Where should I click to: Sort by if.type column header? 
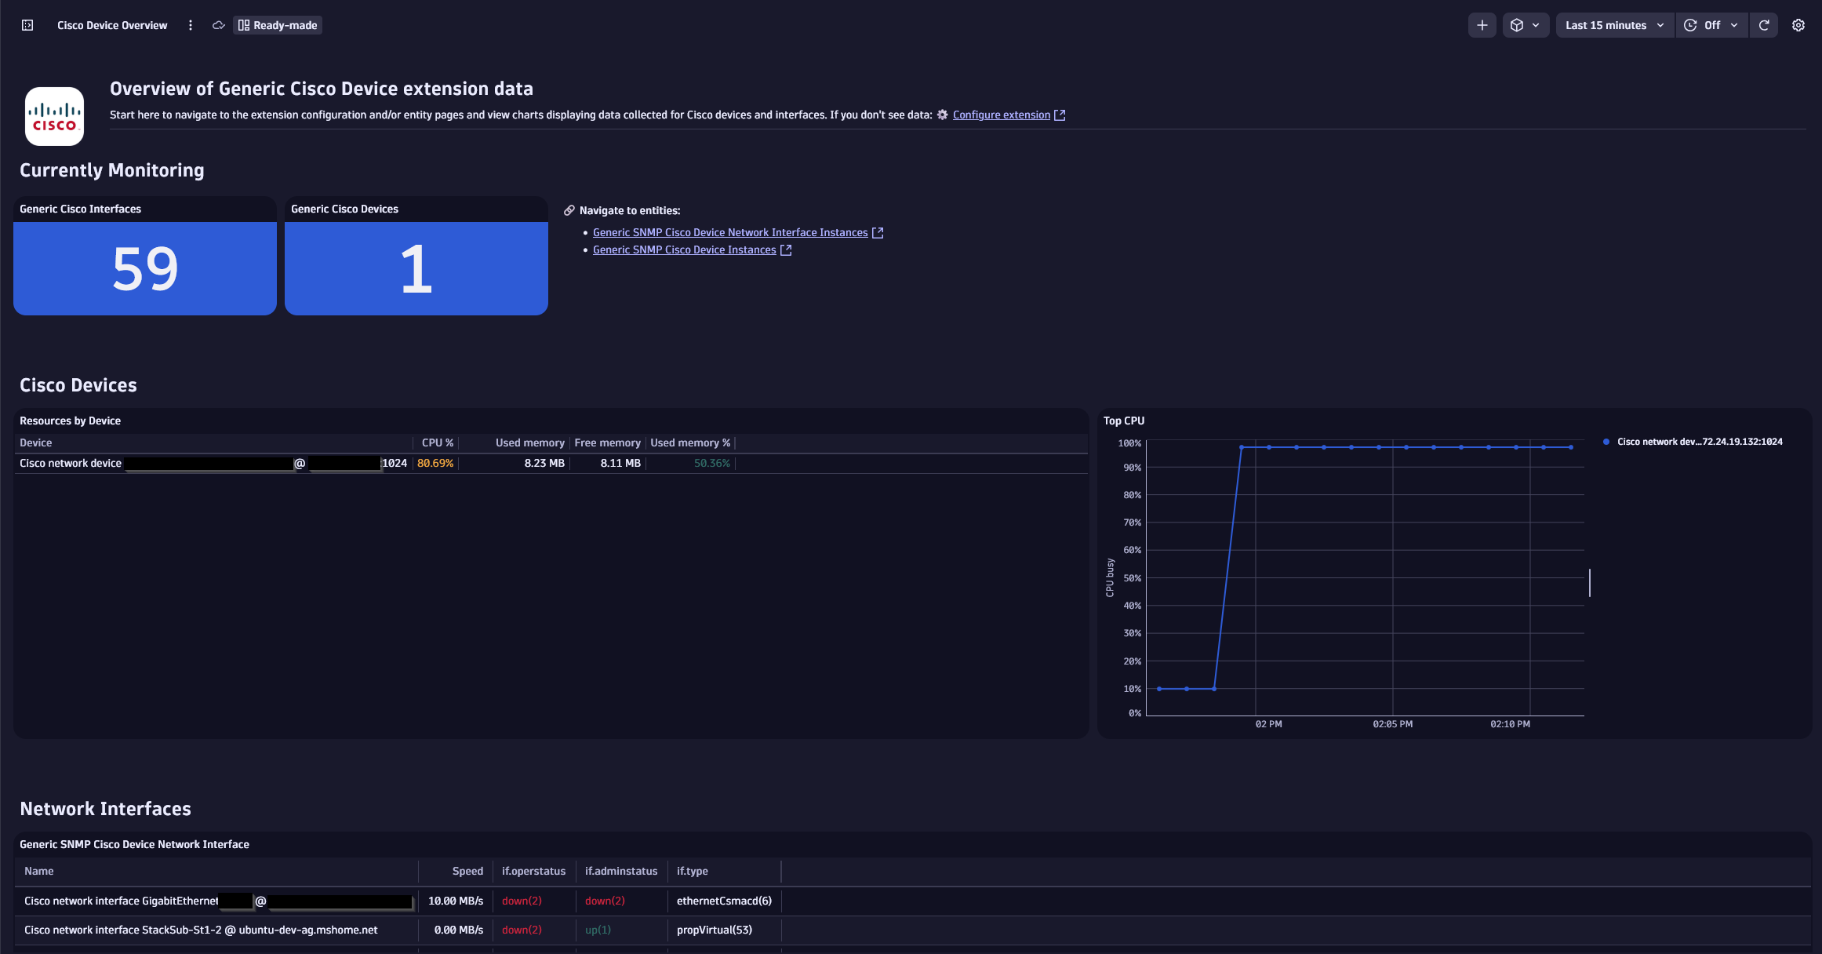point(692,871)
